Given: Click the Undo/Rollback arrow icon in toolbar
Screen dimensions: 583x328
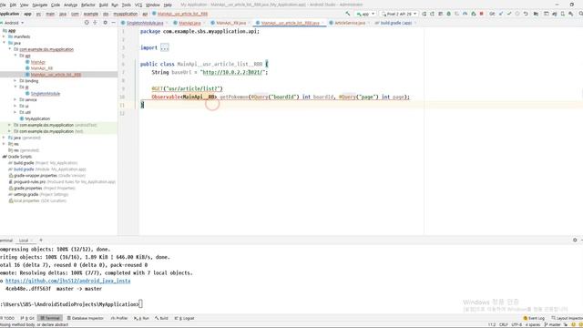Looking at the screenshot, I should click(x=526, y=14).
